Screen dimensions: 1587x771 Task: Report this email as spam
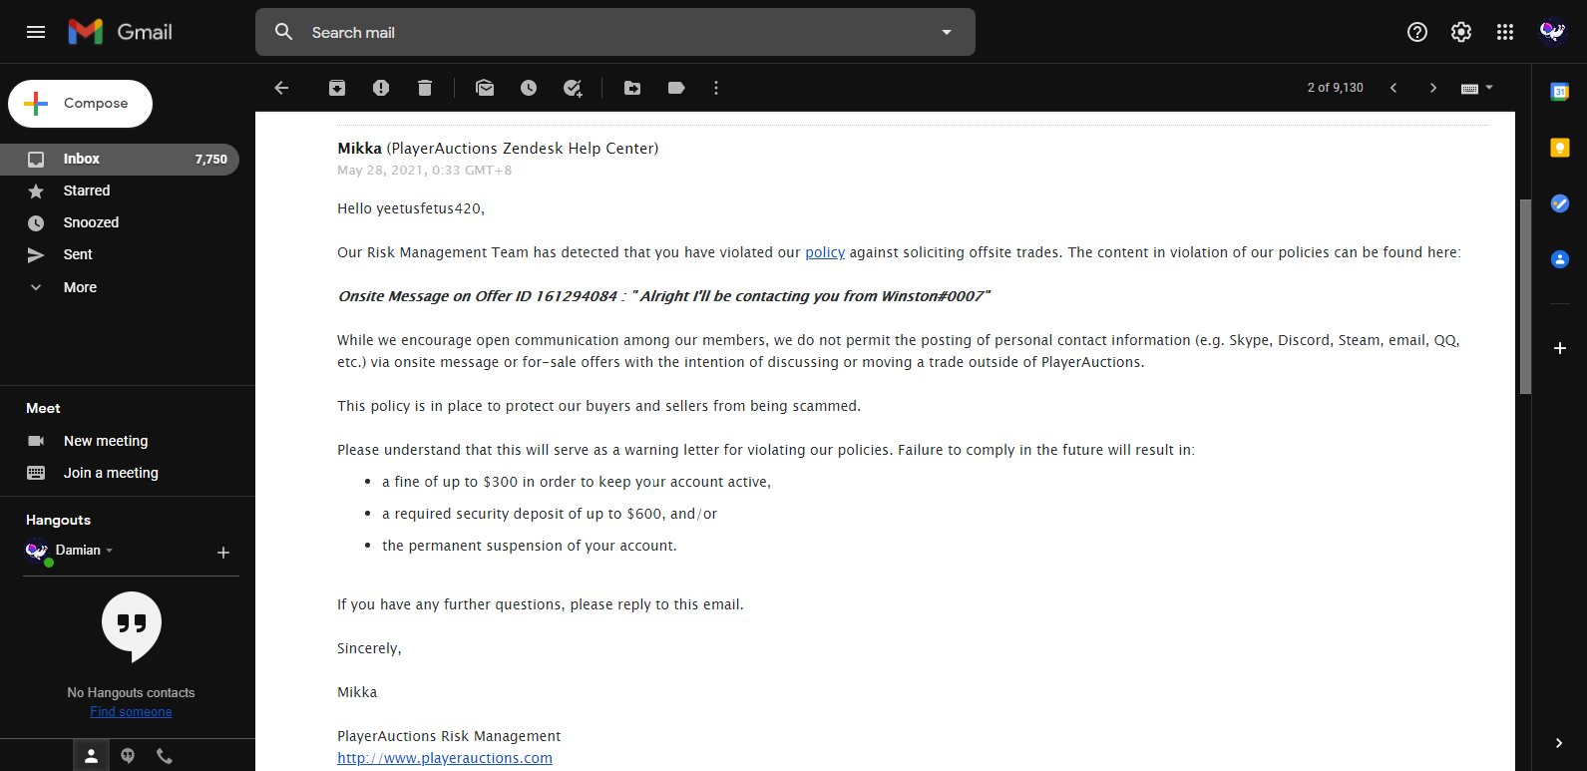[x=381, y=88]
